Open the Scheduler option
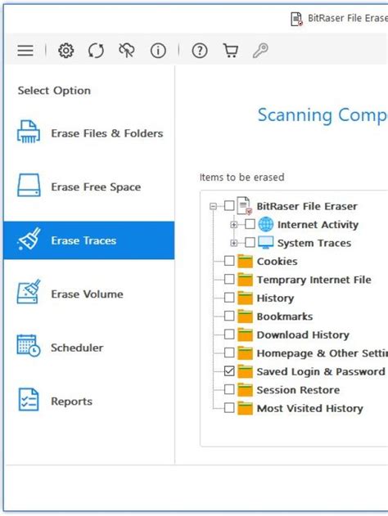This screenshot has width=388, height=516. (x=89, y=348)
